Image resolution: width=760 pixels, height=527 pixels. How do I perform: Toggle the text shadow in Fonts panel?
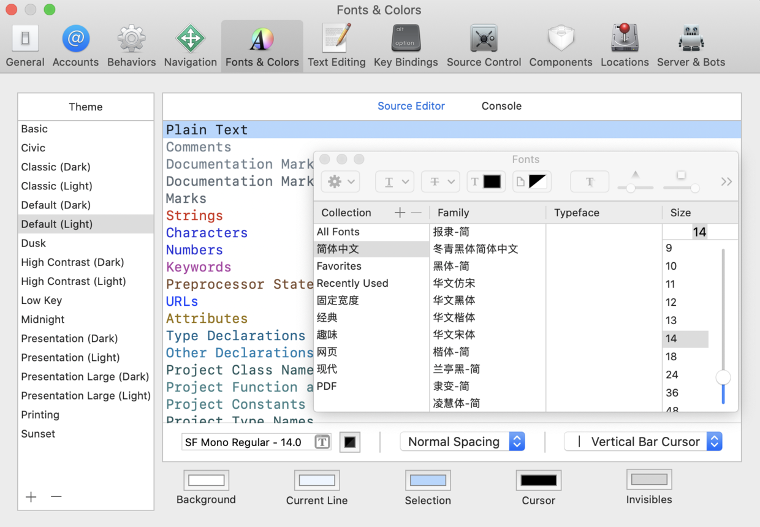(589, 181)
